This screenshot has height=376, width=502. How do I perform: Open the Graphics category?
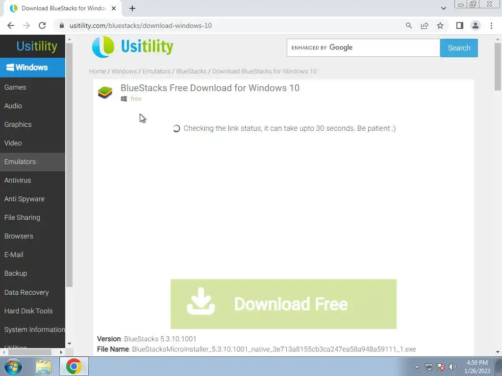pyautogui.click(x=18, y=124)
